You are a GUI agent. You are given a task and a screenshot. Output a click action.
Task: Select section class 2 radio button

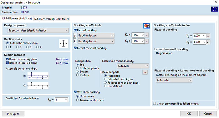click(x=17, y=47)
